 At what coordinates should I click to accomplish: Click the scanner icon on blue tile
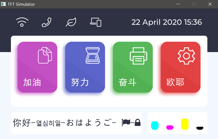93,55
